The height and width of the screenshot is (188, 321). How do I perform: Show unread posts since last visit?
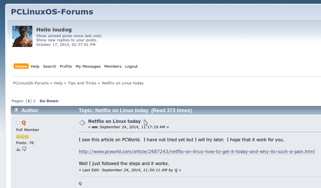pos(69,36)
